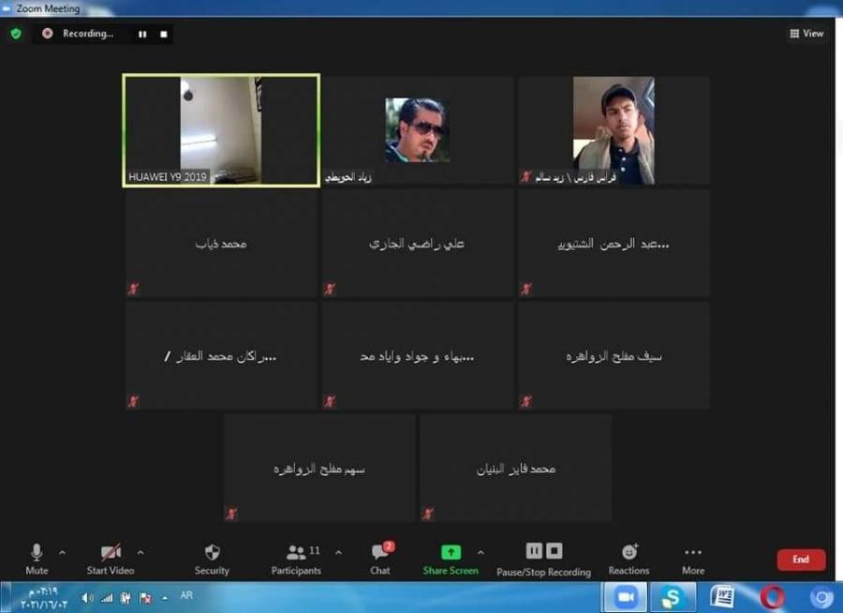Click the red End button
The image size is (843, 613).
[x=801, y=559]
